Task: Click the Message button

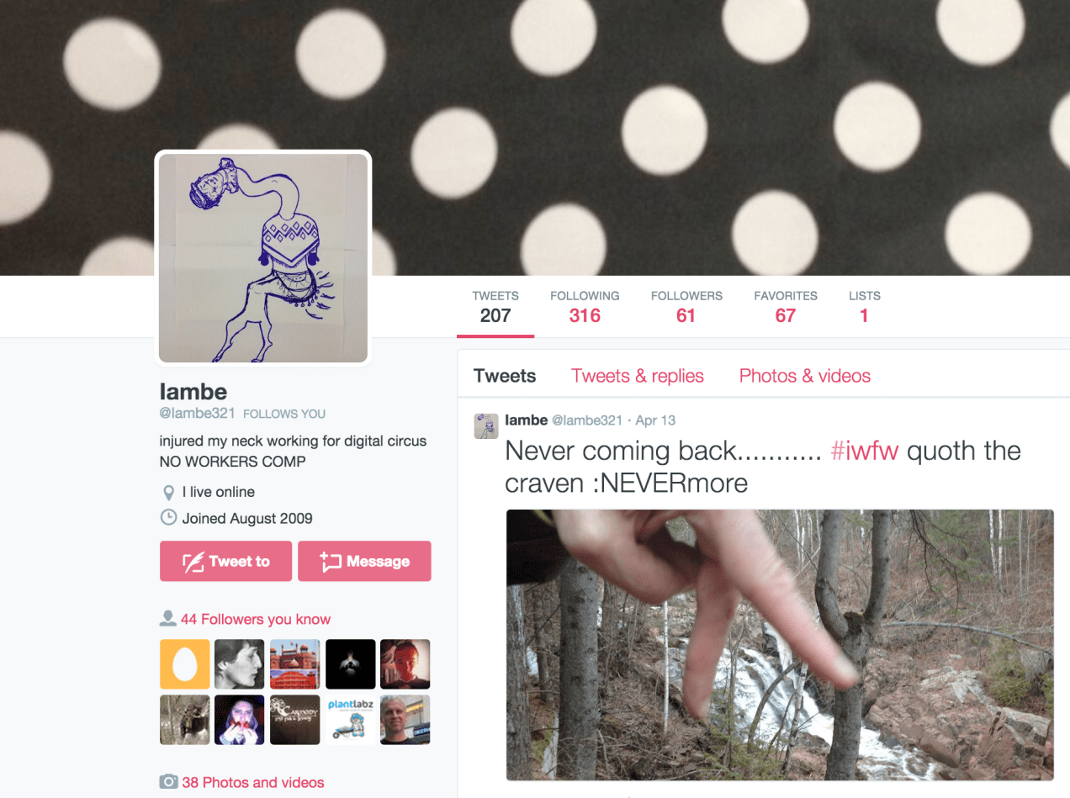Action: [x=364, y=561]
